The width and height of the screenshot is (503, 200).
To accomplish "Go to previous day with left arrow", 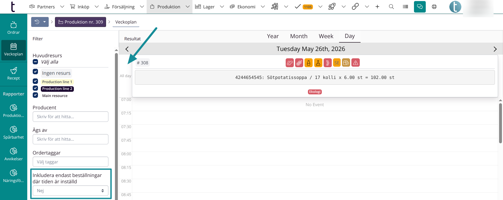I will pos(127,49).
